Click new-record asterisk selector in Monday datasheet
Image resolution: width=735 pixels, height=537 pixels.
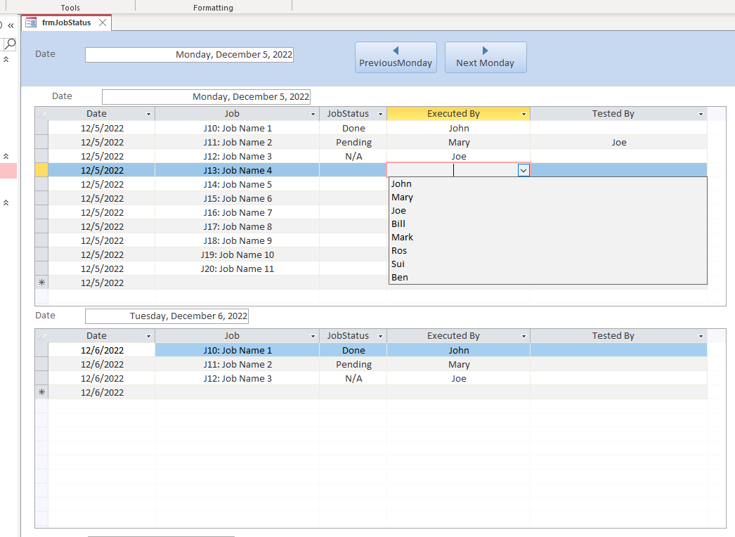pyautogui.click(x=41, y=283)
